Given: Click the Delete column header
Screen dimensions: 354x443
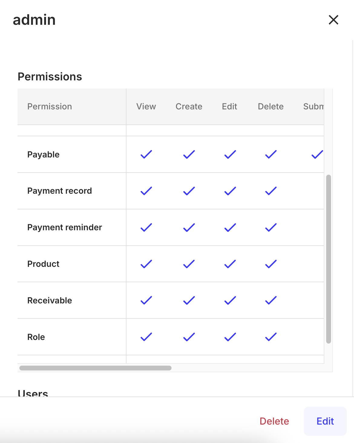Looking at the screenshot, I should coord(270,106).
